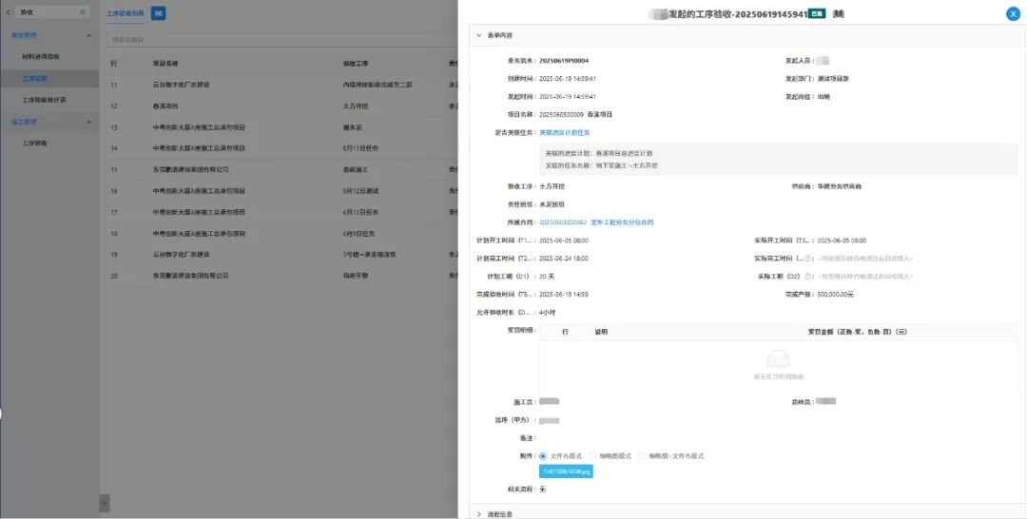Click the bottom-left sidebar collapse handle
The width and height of the screenshot is (1027, 519).
tap(104, 502)
